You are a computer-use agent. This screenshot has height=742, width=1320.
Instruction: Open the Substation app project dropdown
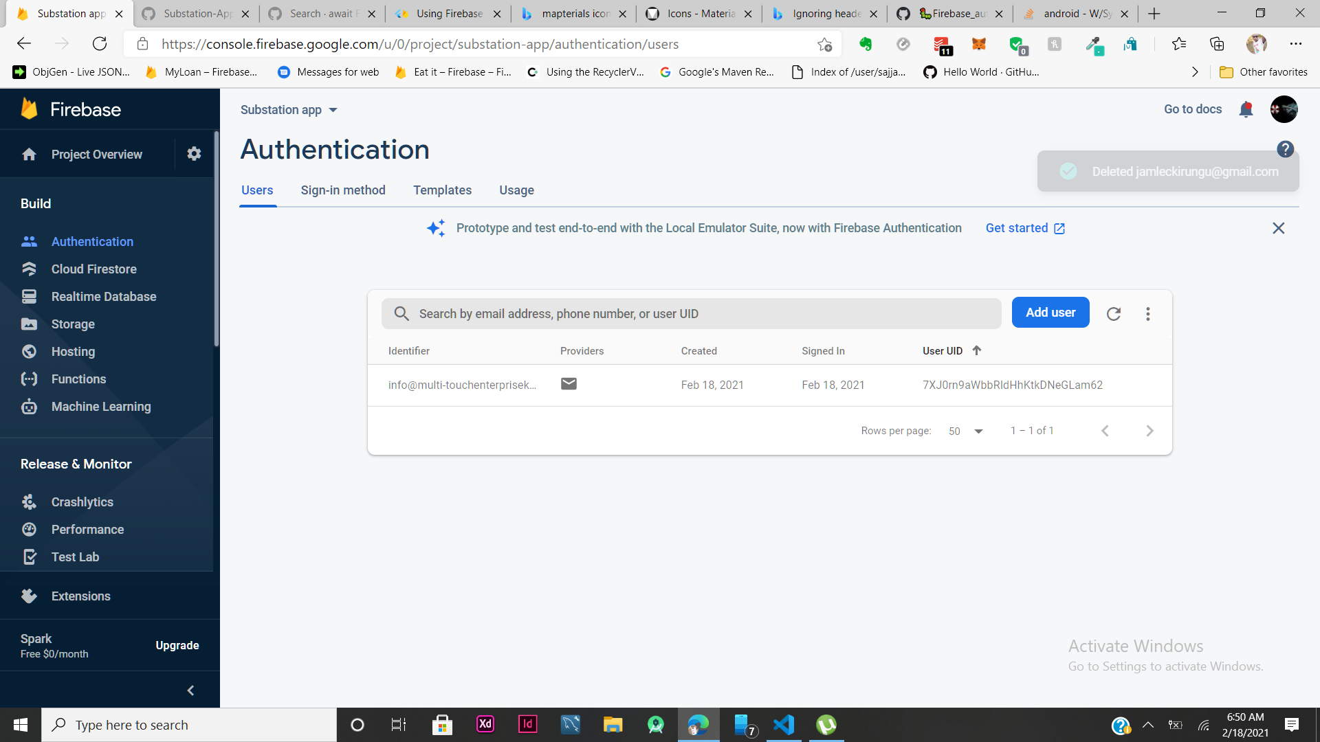point(289,110)
